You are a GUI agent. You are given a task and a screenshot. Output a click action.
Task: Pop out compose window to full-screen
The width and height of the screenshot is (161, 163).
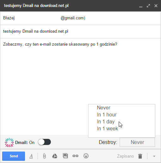(148, 6)
